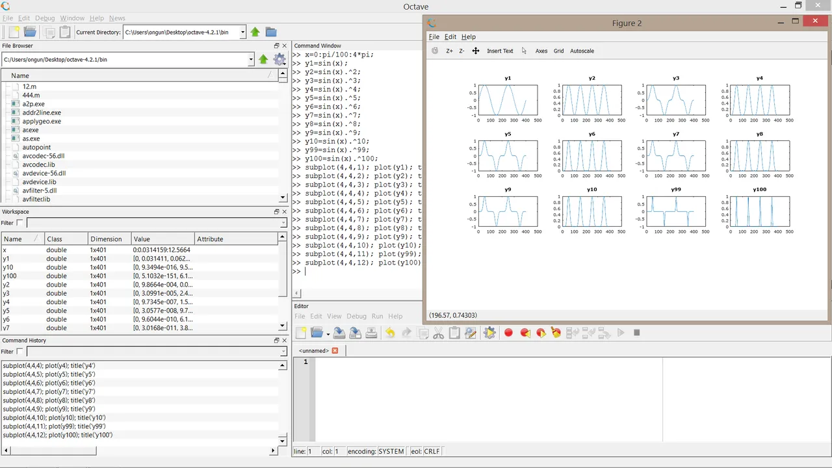The height and width of the screenshot is (468, 832).
Task: Save file using Editor toolbar icon
Action: tap(339, 333)
